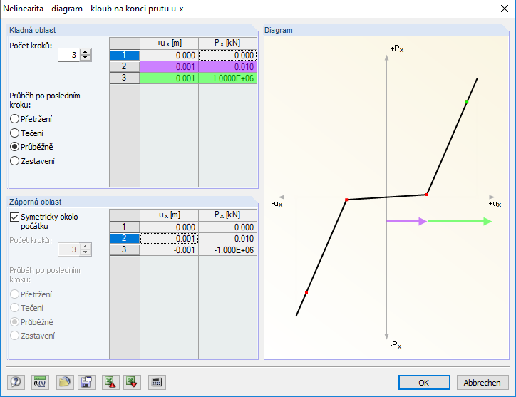
Task: Click up arrow of Záporná oblast Počet kroků
Action: coord(86,247)
